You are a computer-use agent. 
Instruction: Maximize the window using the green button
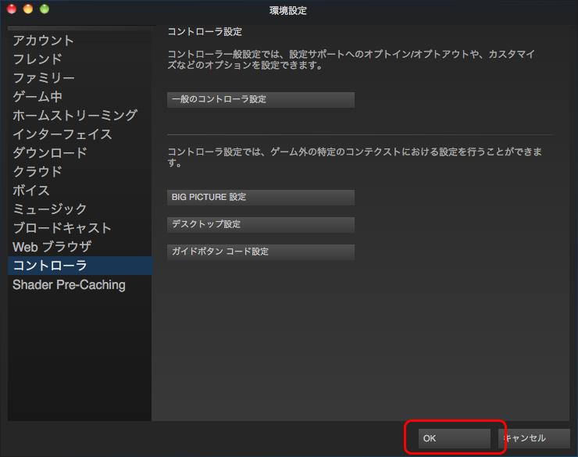(x=45, y=9)
